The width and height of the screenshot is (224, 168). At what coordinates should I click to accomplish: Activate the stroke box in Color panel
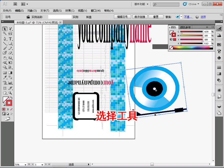(174, 34)
